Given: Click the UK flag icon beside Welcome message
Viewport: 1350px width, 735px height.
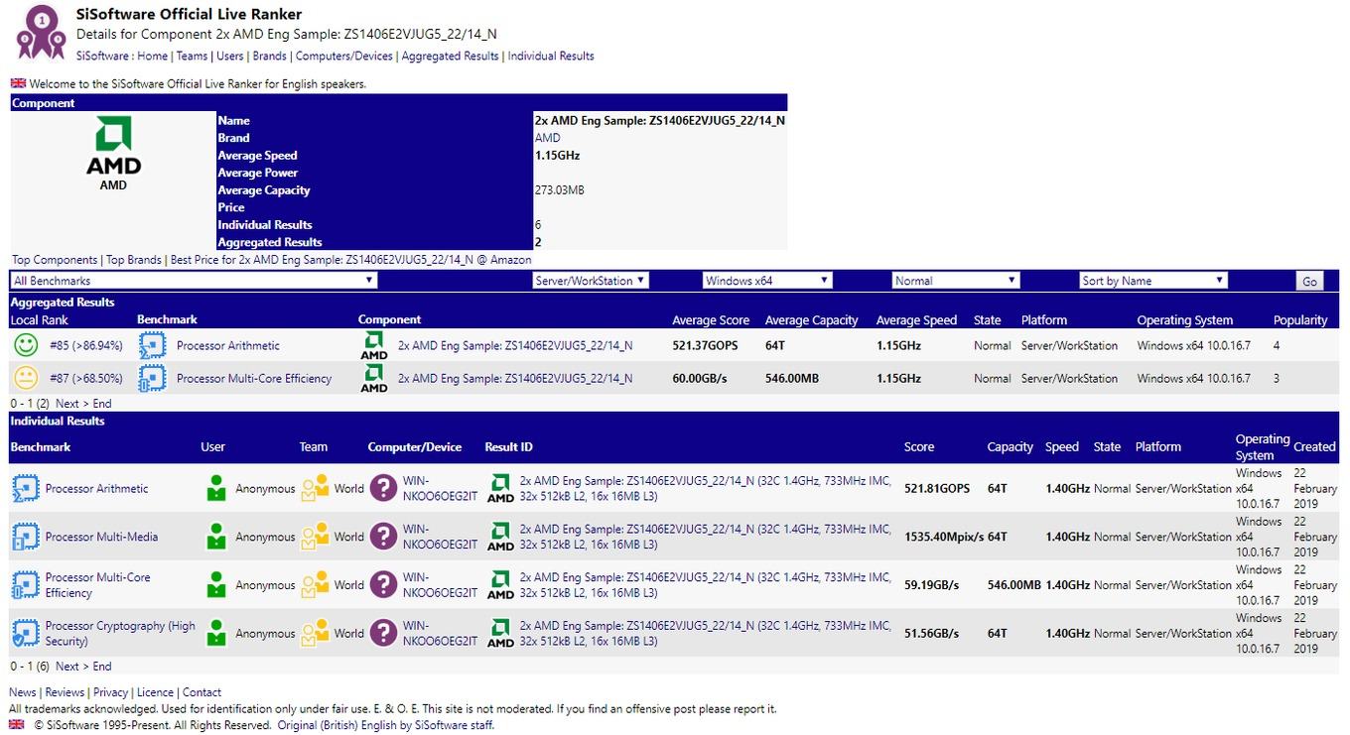Looking at the screenshot, I should pos(18,83).
